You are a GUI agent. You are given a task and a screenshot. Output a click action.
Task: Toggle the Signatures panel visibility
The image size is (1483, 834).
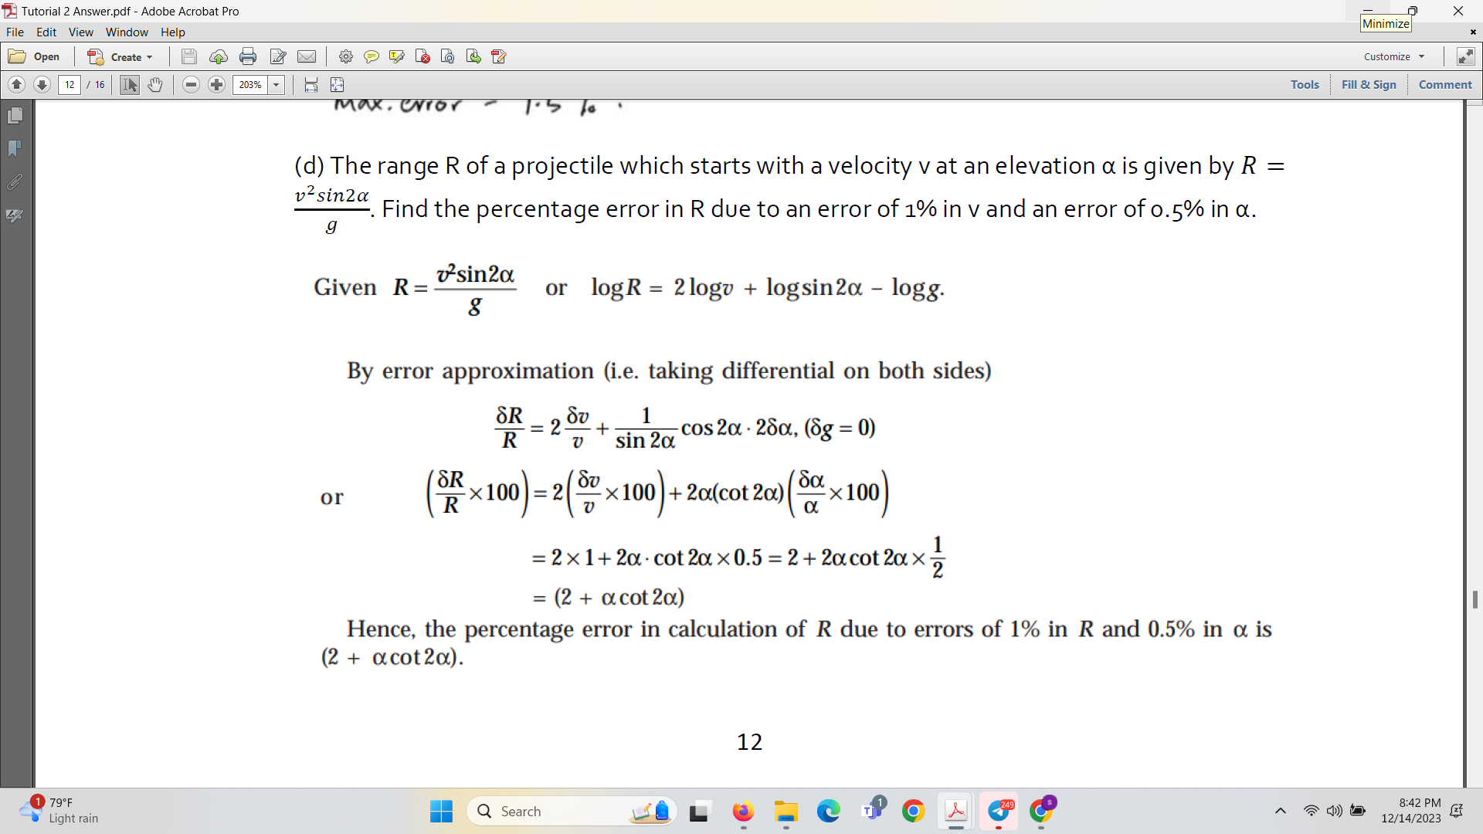[14, 216]
